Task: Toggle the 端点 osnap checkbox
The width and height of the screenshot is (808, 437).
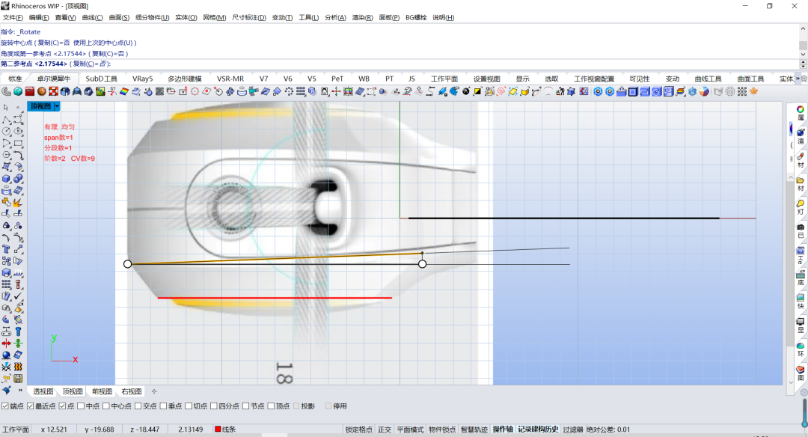Action: pyautogui.click(x=5, y=406)
